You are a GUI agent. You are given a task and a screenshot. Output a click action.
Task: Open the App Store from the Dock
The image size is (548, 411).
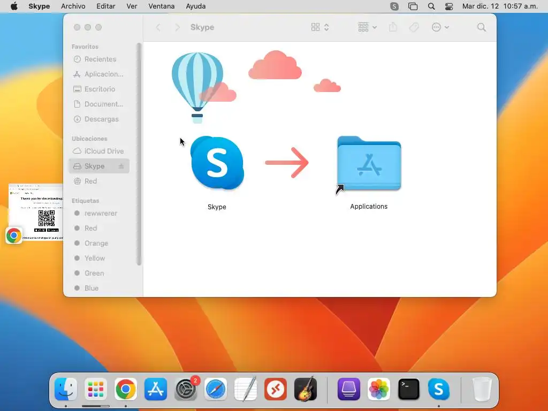(x=156, y=389)
